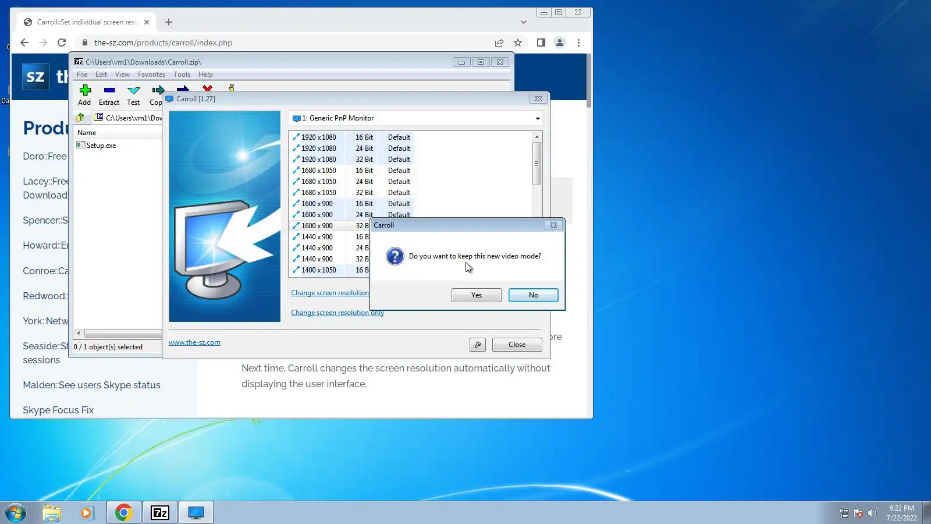
Task: Open View menu in 7-Zip
Action: coord(122,75)
